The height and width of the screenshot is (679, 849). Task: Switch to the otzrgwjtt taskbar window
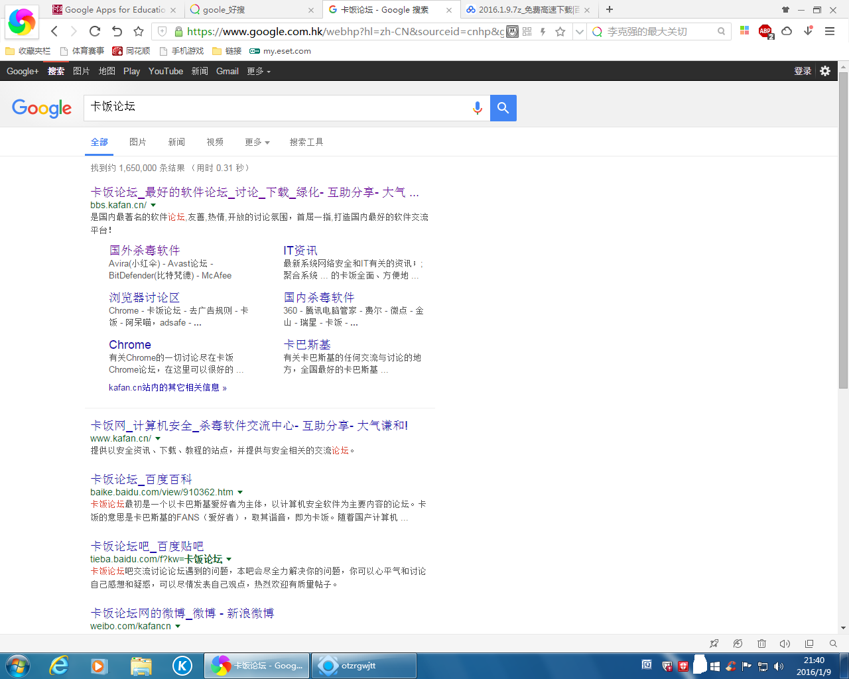click(x=364, y=666)
